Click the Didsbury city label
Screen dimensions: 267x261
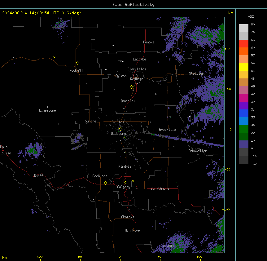pos(118,134)
